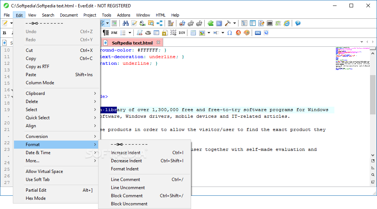Open the Replace ab-ac tool
Viewport: 377px width, 209px height.
pos(143,23)
